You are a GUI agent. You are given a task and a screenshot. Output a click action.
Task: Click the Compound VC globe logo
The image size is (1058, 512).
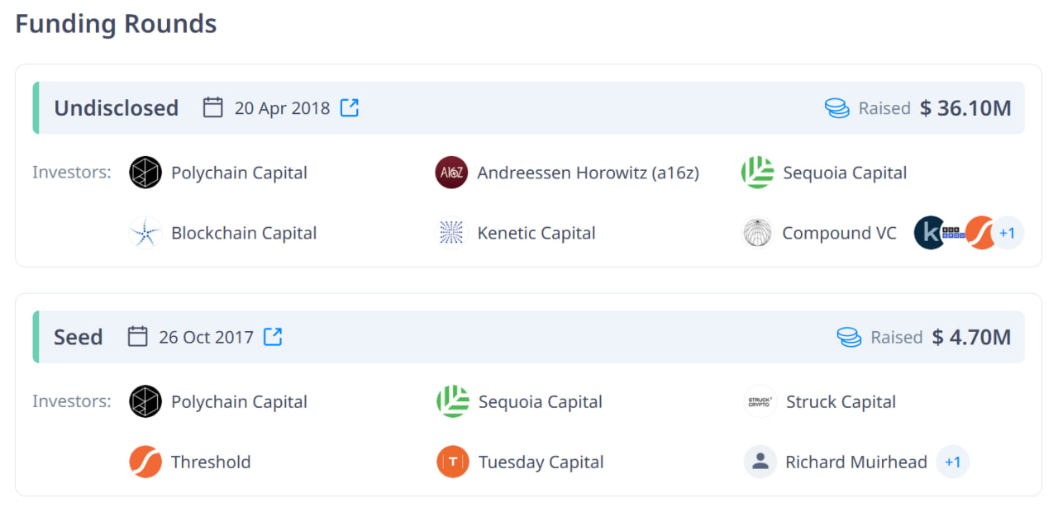pyautogui.click(x=757, y=233)
